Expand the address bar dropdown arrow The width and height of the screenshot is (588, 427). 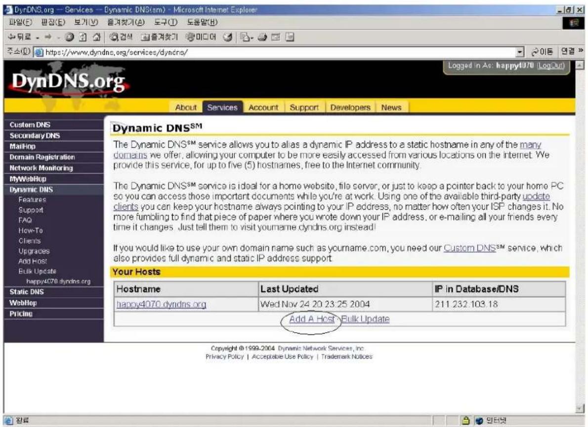pyautogui.click(x=520, y=52)
